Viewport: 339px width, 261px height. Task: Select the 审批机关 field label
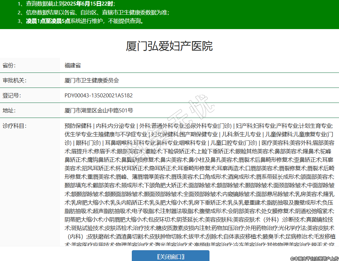[14, 80]
